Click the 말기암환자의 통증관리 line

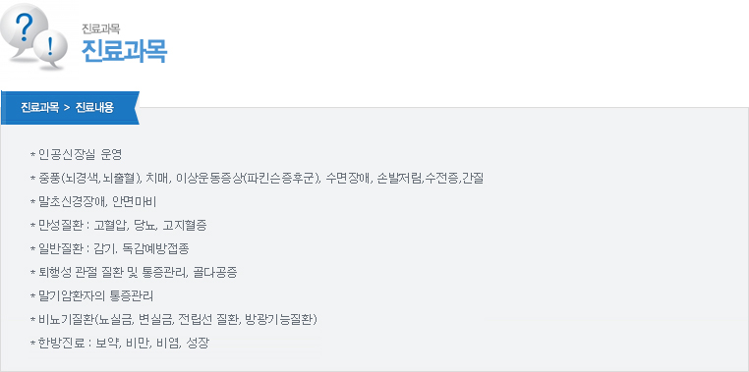click(x=91, y=296)
